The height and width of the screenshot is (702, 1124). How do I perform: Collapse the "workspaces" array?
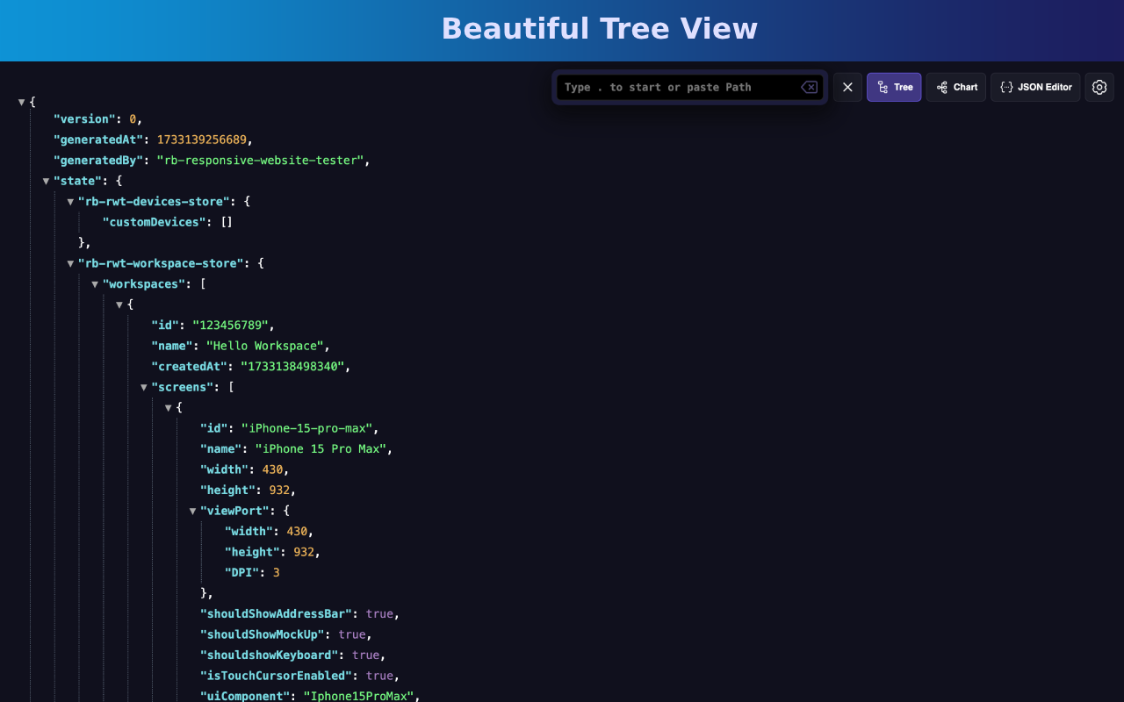click(95, 283)
